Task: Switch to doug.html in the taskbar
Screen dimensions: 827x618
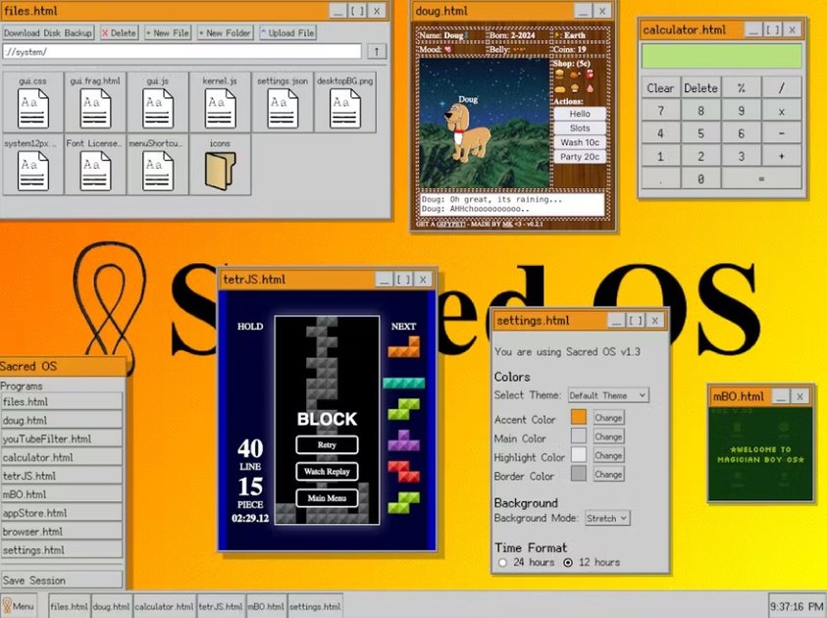Action: coord(111,605)
